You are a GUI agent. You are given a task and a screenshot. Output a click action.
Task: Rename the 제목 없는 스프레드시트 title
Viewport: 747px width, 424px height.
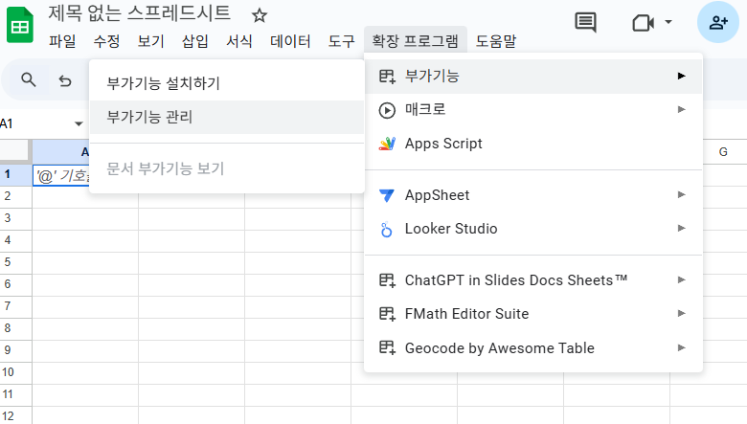(139, 13)
